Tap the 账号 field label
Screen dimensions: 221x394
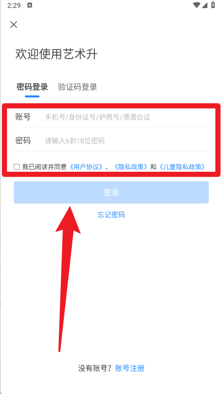(23, 117)
